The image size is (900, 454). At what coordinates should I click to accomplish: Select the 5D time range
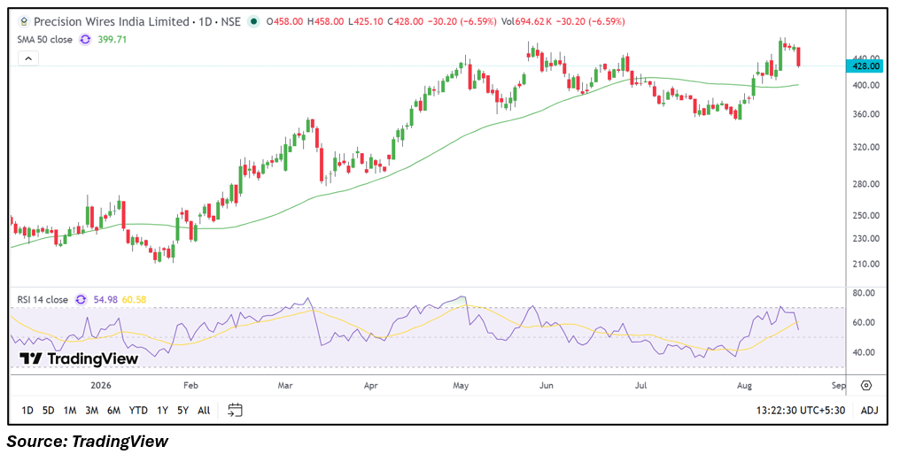(48, 411)
